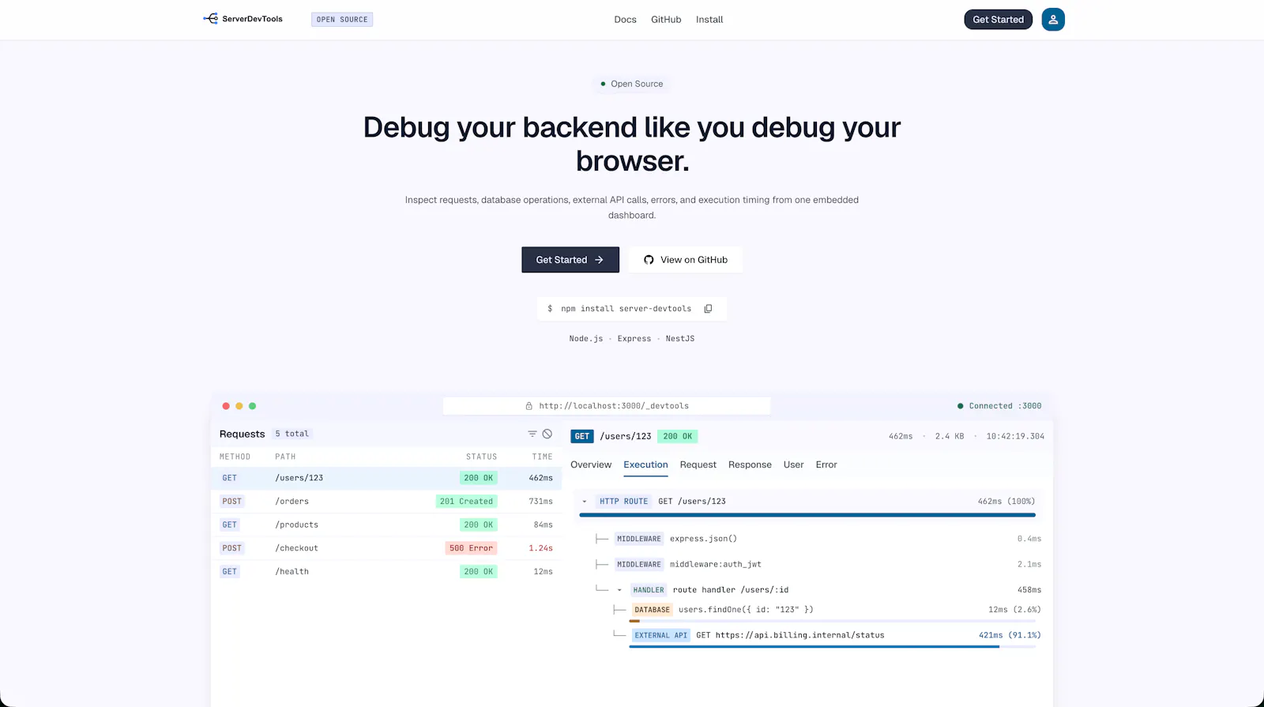Collapse the HANDLER route row

(619, 590)
